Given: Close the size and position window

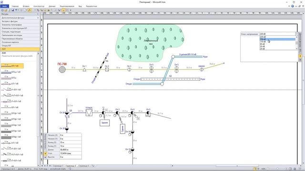Looking at the screenshot, I should tap(45, 157).
